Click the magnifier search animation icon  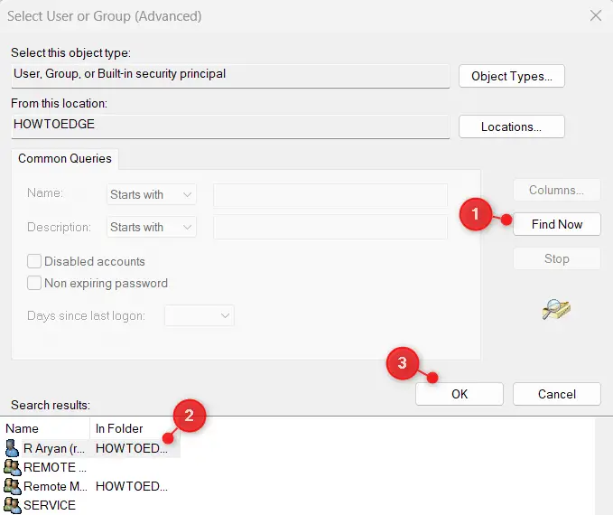coord(556,309)
